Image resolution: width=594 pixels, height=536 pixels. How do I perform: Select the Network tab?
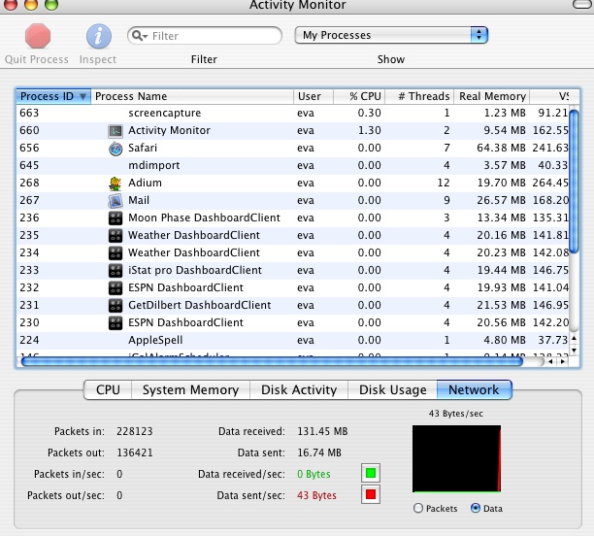pos(474,389)
